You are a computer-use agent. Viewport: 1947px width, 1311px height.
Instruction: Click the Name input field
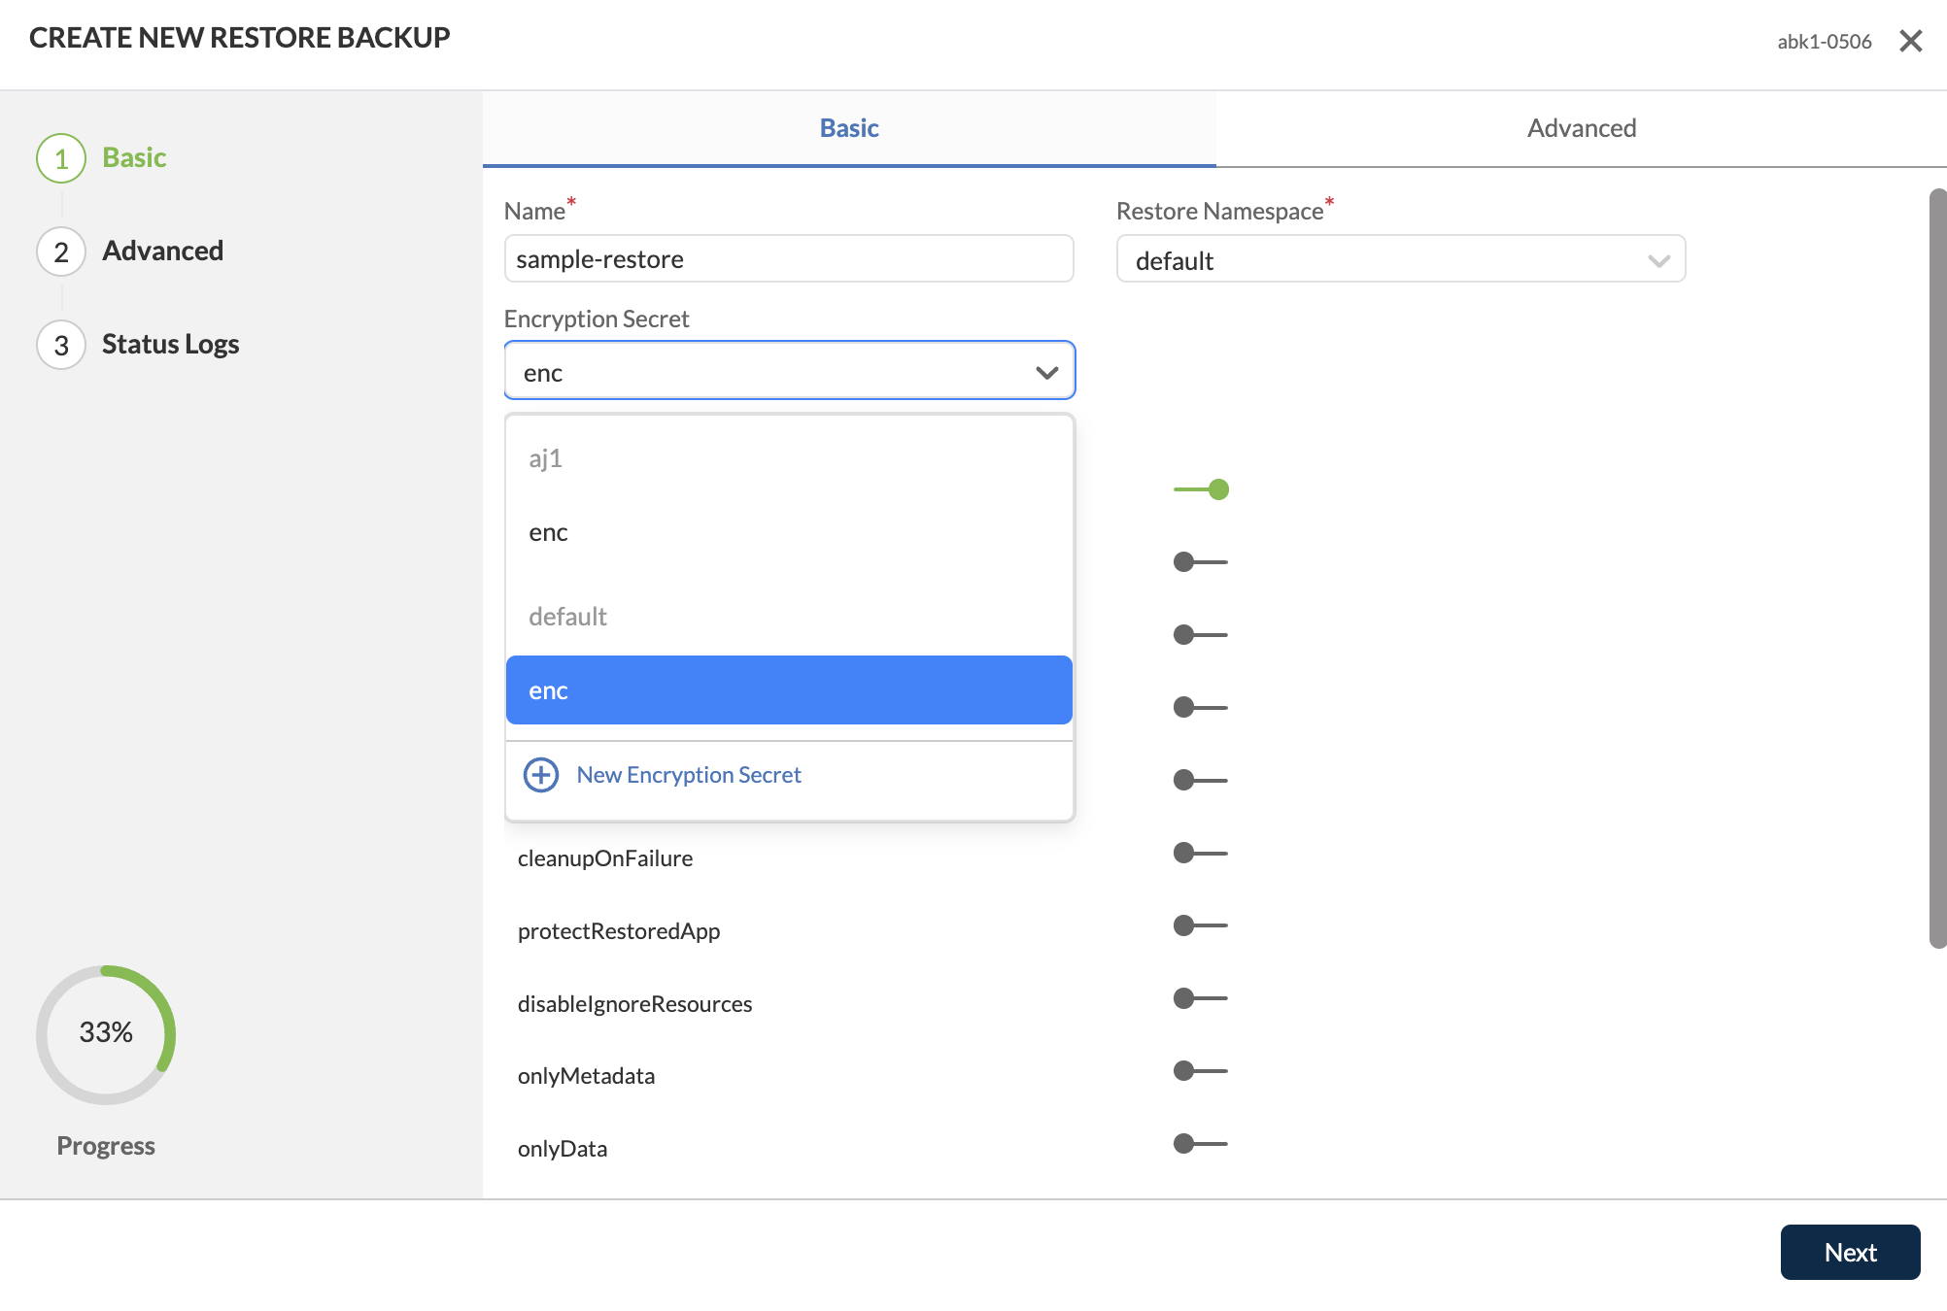[788, 259]
